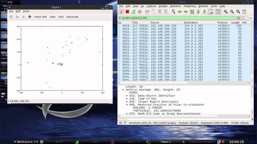Expand 010, Data Source Identifier

tap(127, 96)
